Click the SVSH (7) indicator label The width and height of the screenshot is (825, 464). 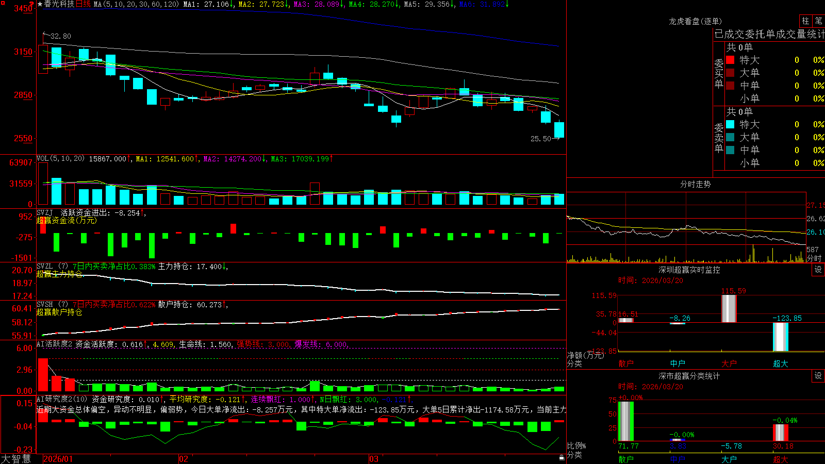[52, 305]
